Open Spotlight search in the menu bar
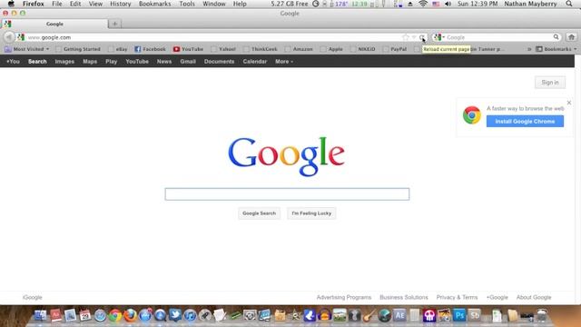 click(569, 4)
